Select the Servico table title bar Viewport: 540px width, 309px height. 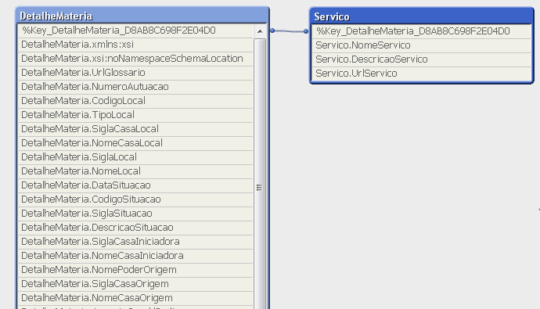pos(422,16)
